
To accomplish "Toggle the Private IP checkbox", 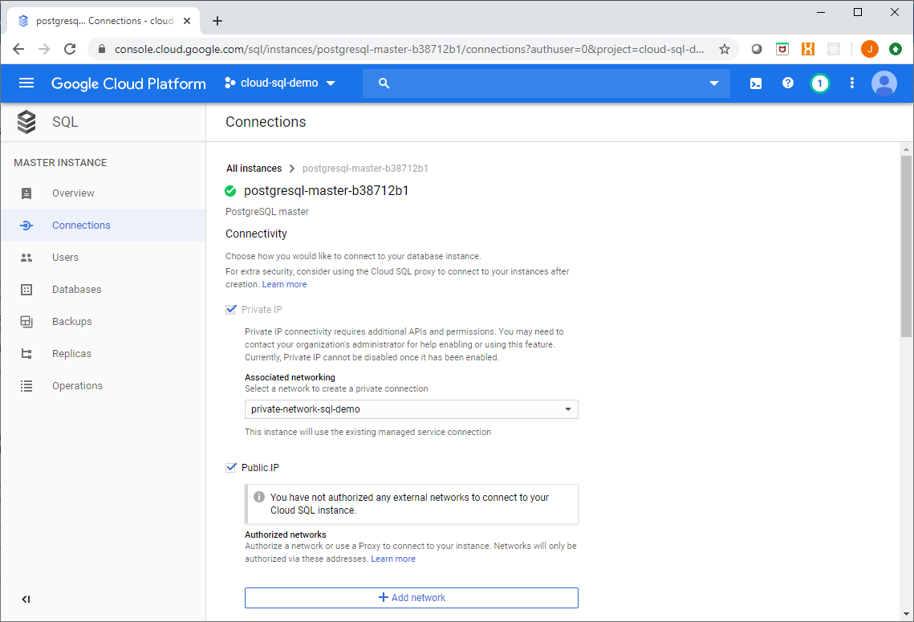I will click(x=231, y=310).
